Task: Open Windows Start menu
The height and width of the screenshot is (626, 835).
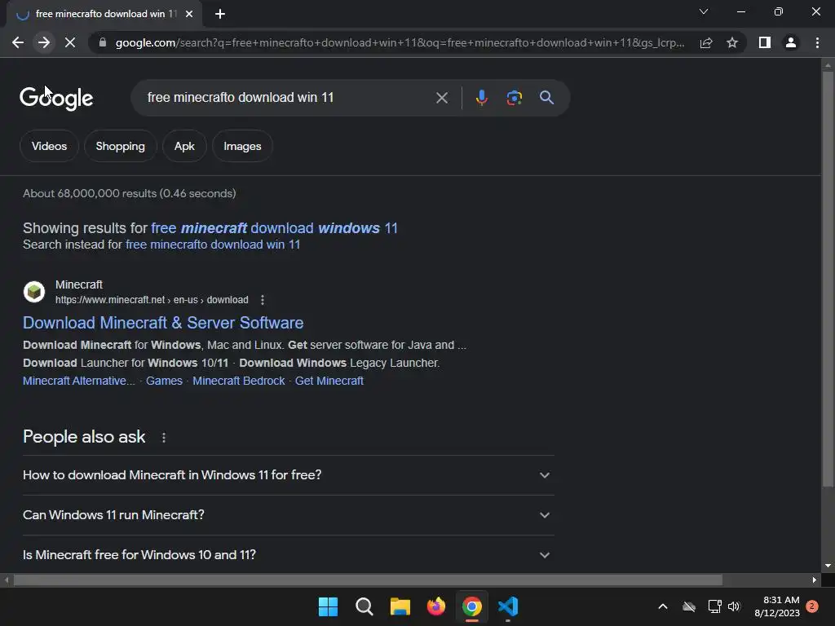Action: 328,606
